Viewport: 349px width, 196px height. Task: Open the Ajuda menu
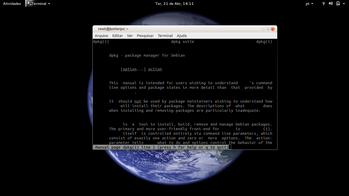[x=182, y=36]
